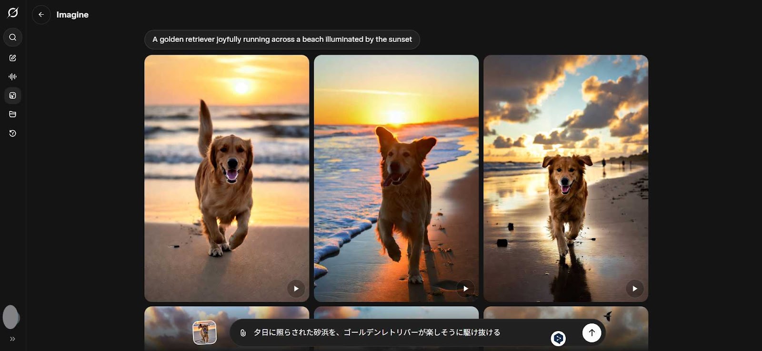Screen dimensions: 762x351
Task: Play video on the third image
Action: point(635,289)
